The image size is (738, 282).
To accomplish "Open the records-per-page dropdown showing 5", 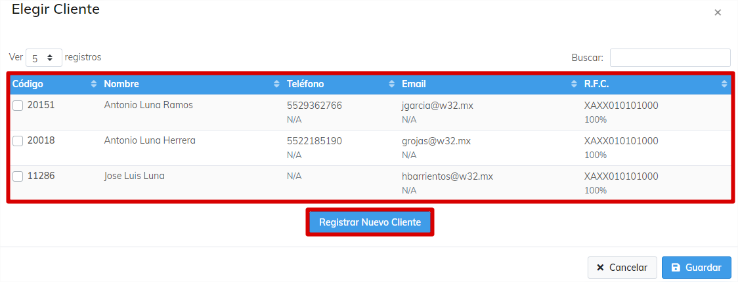I will 44,58.
